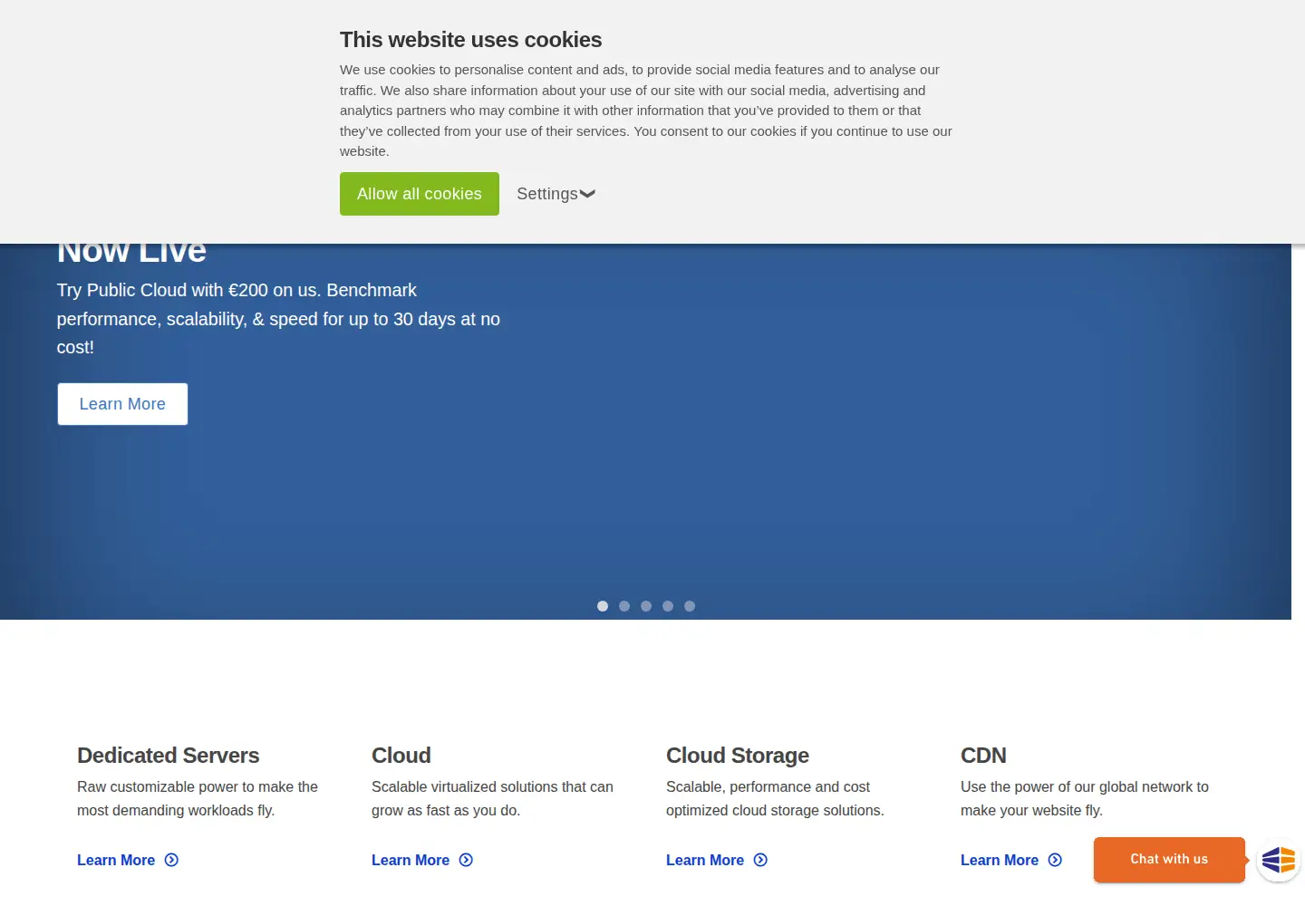Click arrow icon beside Cloud Learn More

click(466, 860)
